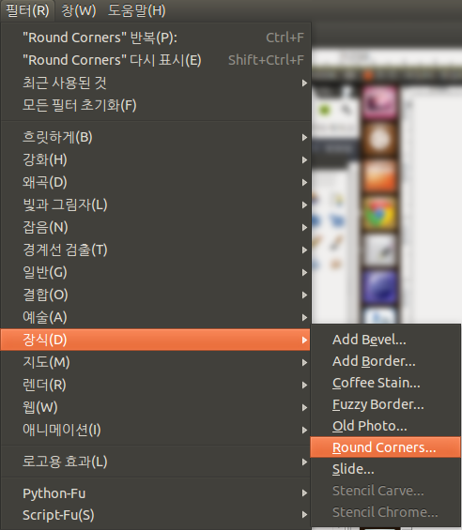
Task: Click the white-gray icon below the Chrome icon
Action: [x=379, y=250]
